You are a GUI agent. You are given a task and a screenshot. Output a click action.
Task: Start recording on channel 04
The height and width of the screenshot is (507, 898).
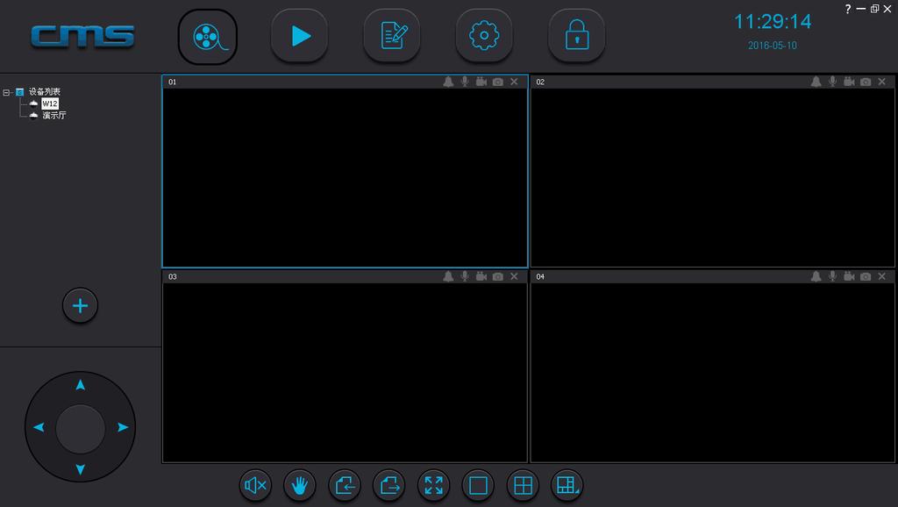tap(849, 276)
